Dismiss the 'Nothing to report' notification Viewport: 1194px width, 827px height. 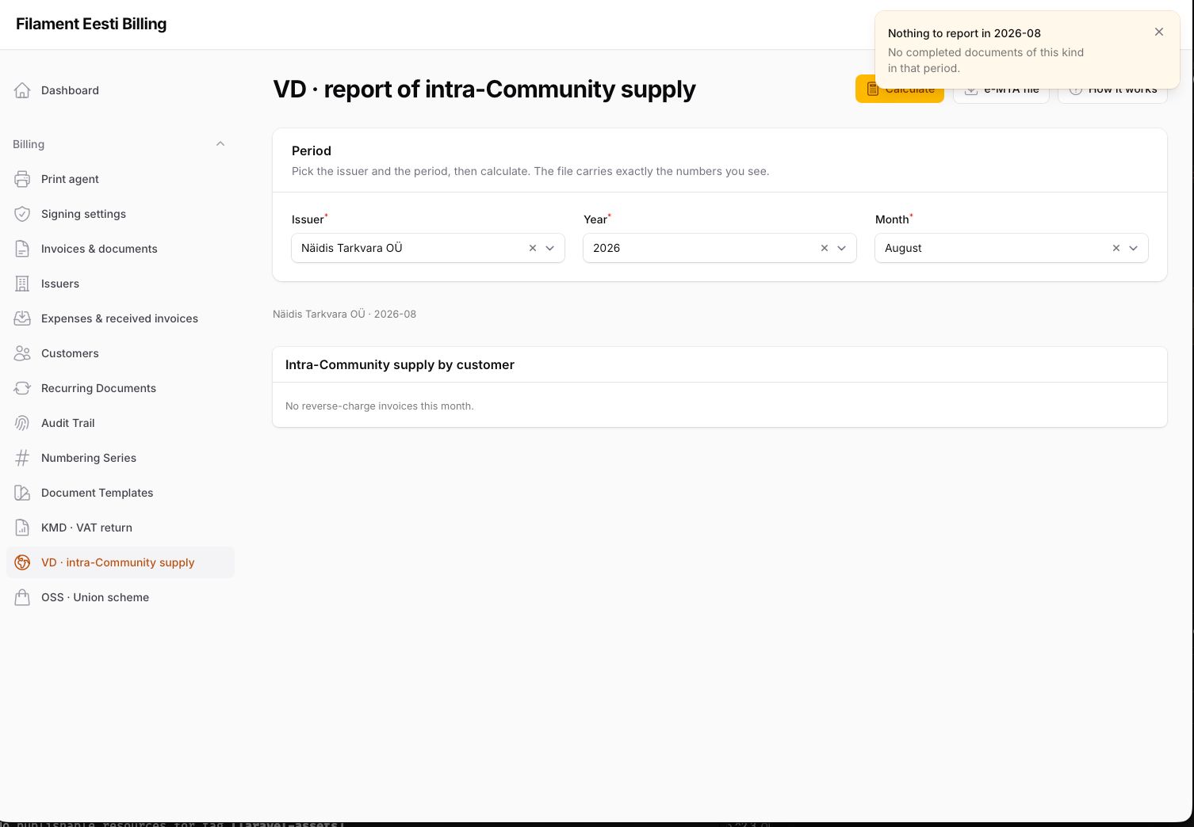pyautogui.click(x=1159, y=32)
